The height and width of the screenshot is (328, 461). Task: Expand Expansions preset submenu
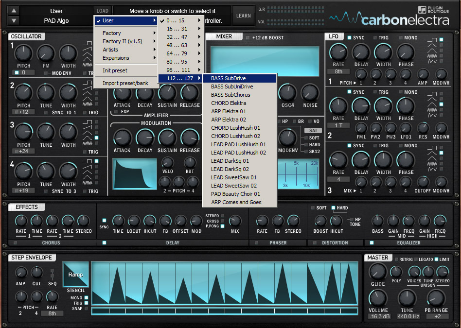pyautogui.click(x=126, y=58)
